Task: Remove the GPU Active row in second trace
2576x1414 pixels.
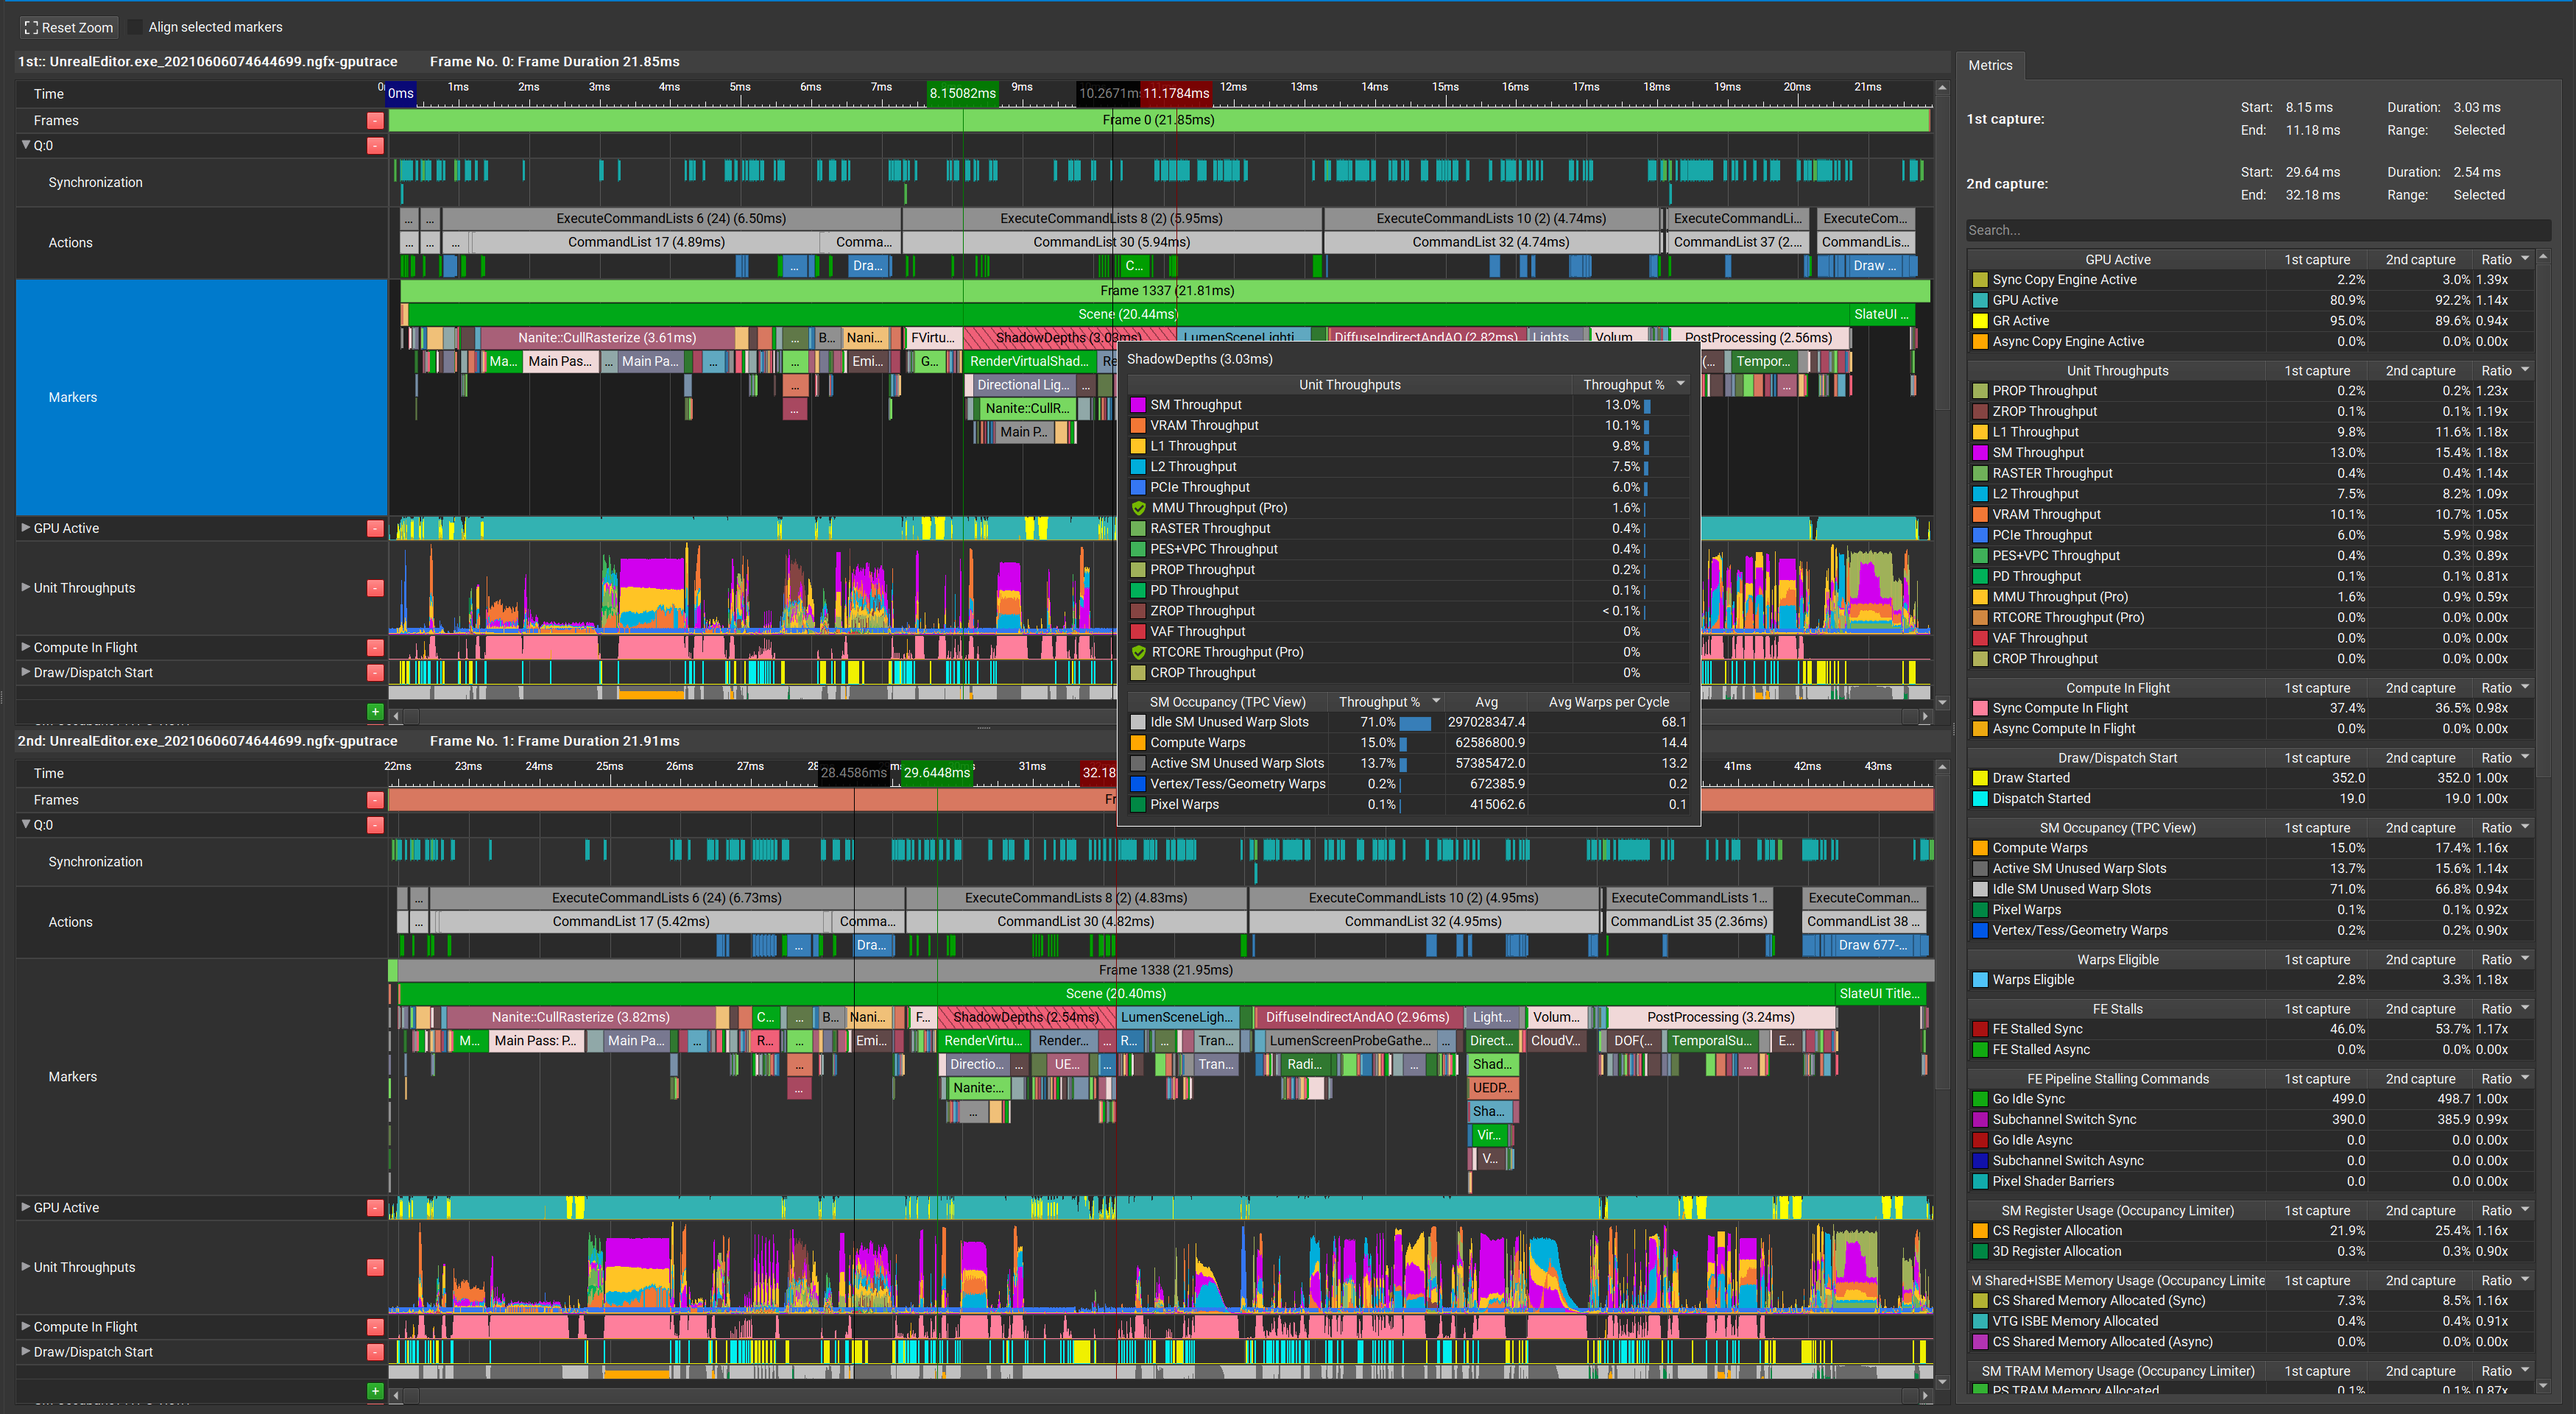Action: pyautogui.click(x=376, y=1207)
